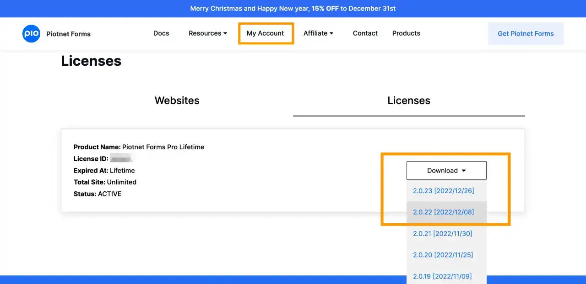The height and width of the screenshot is (284, 586).
Task: Click the Total Site: Unlimited text
Action: pos(105,182)
